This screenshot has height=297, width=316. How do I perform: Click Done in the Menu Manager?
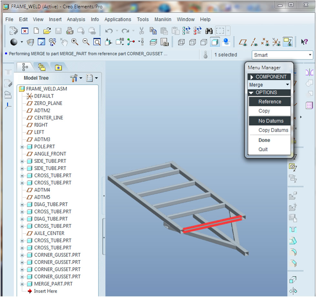(264, 140)
